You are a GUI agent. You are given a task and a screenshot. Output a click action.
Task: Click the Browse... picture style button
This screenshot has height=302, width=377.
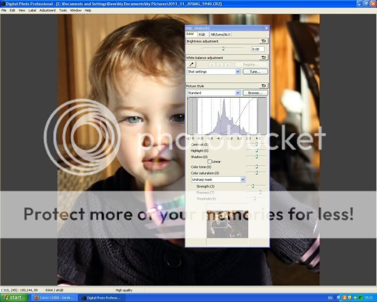(255, 93)
